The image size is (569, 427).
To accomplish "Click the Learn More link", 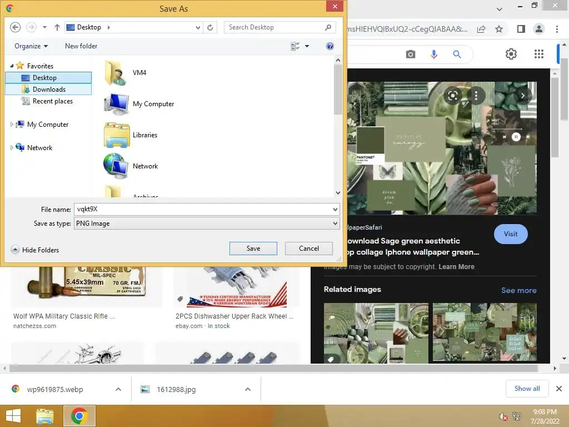I will click(456, 267).
